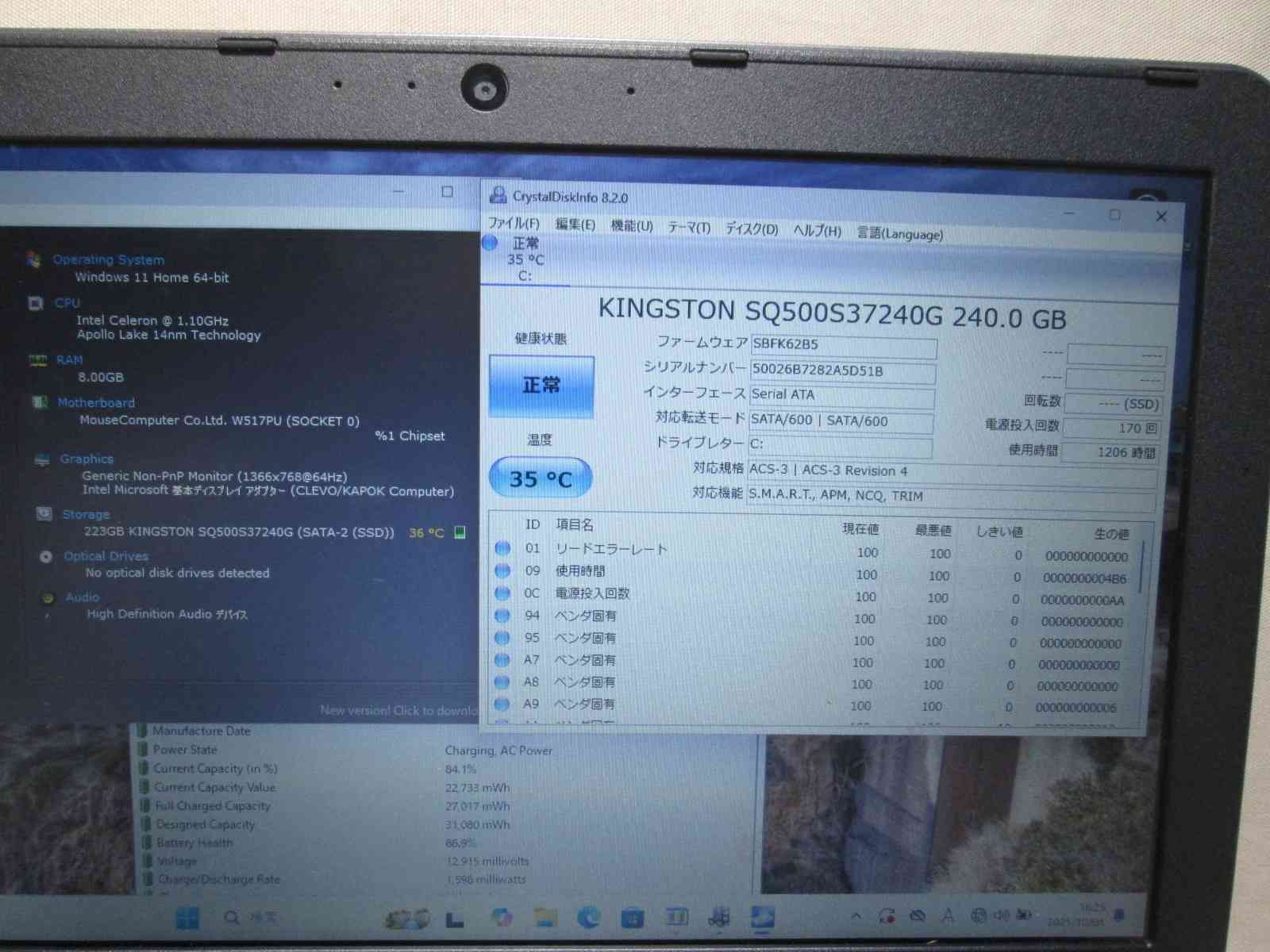Open the ディスク(D) menu
Viewport: 1270px width, 952px height.
click(751, 229)
